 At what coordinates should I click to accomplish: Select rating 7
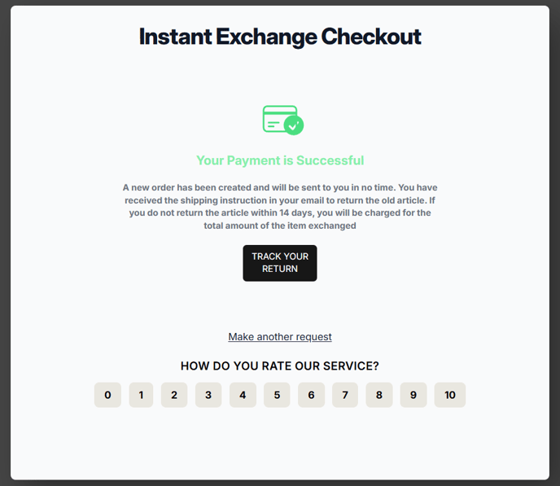345,395
